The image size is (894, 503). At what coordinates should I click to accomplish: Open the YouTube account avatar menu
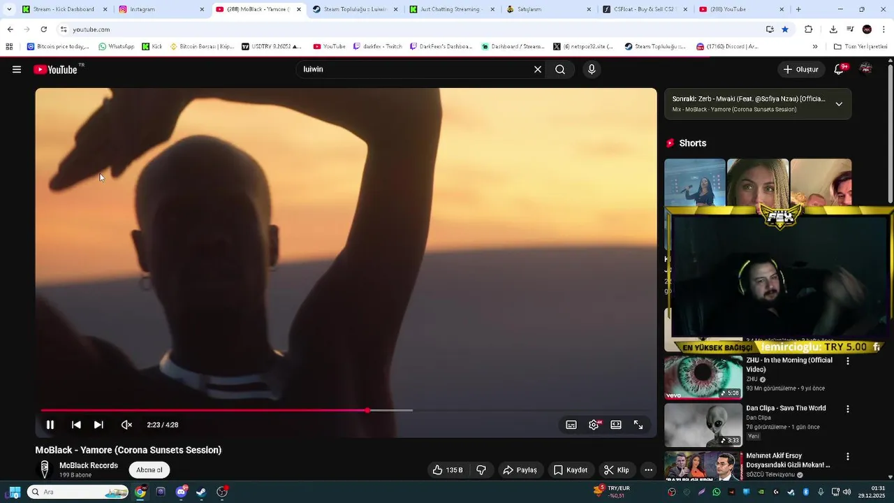[866, 69]
